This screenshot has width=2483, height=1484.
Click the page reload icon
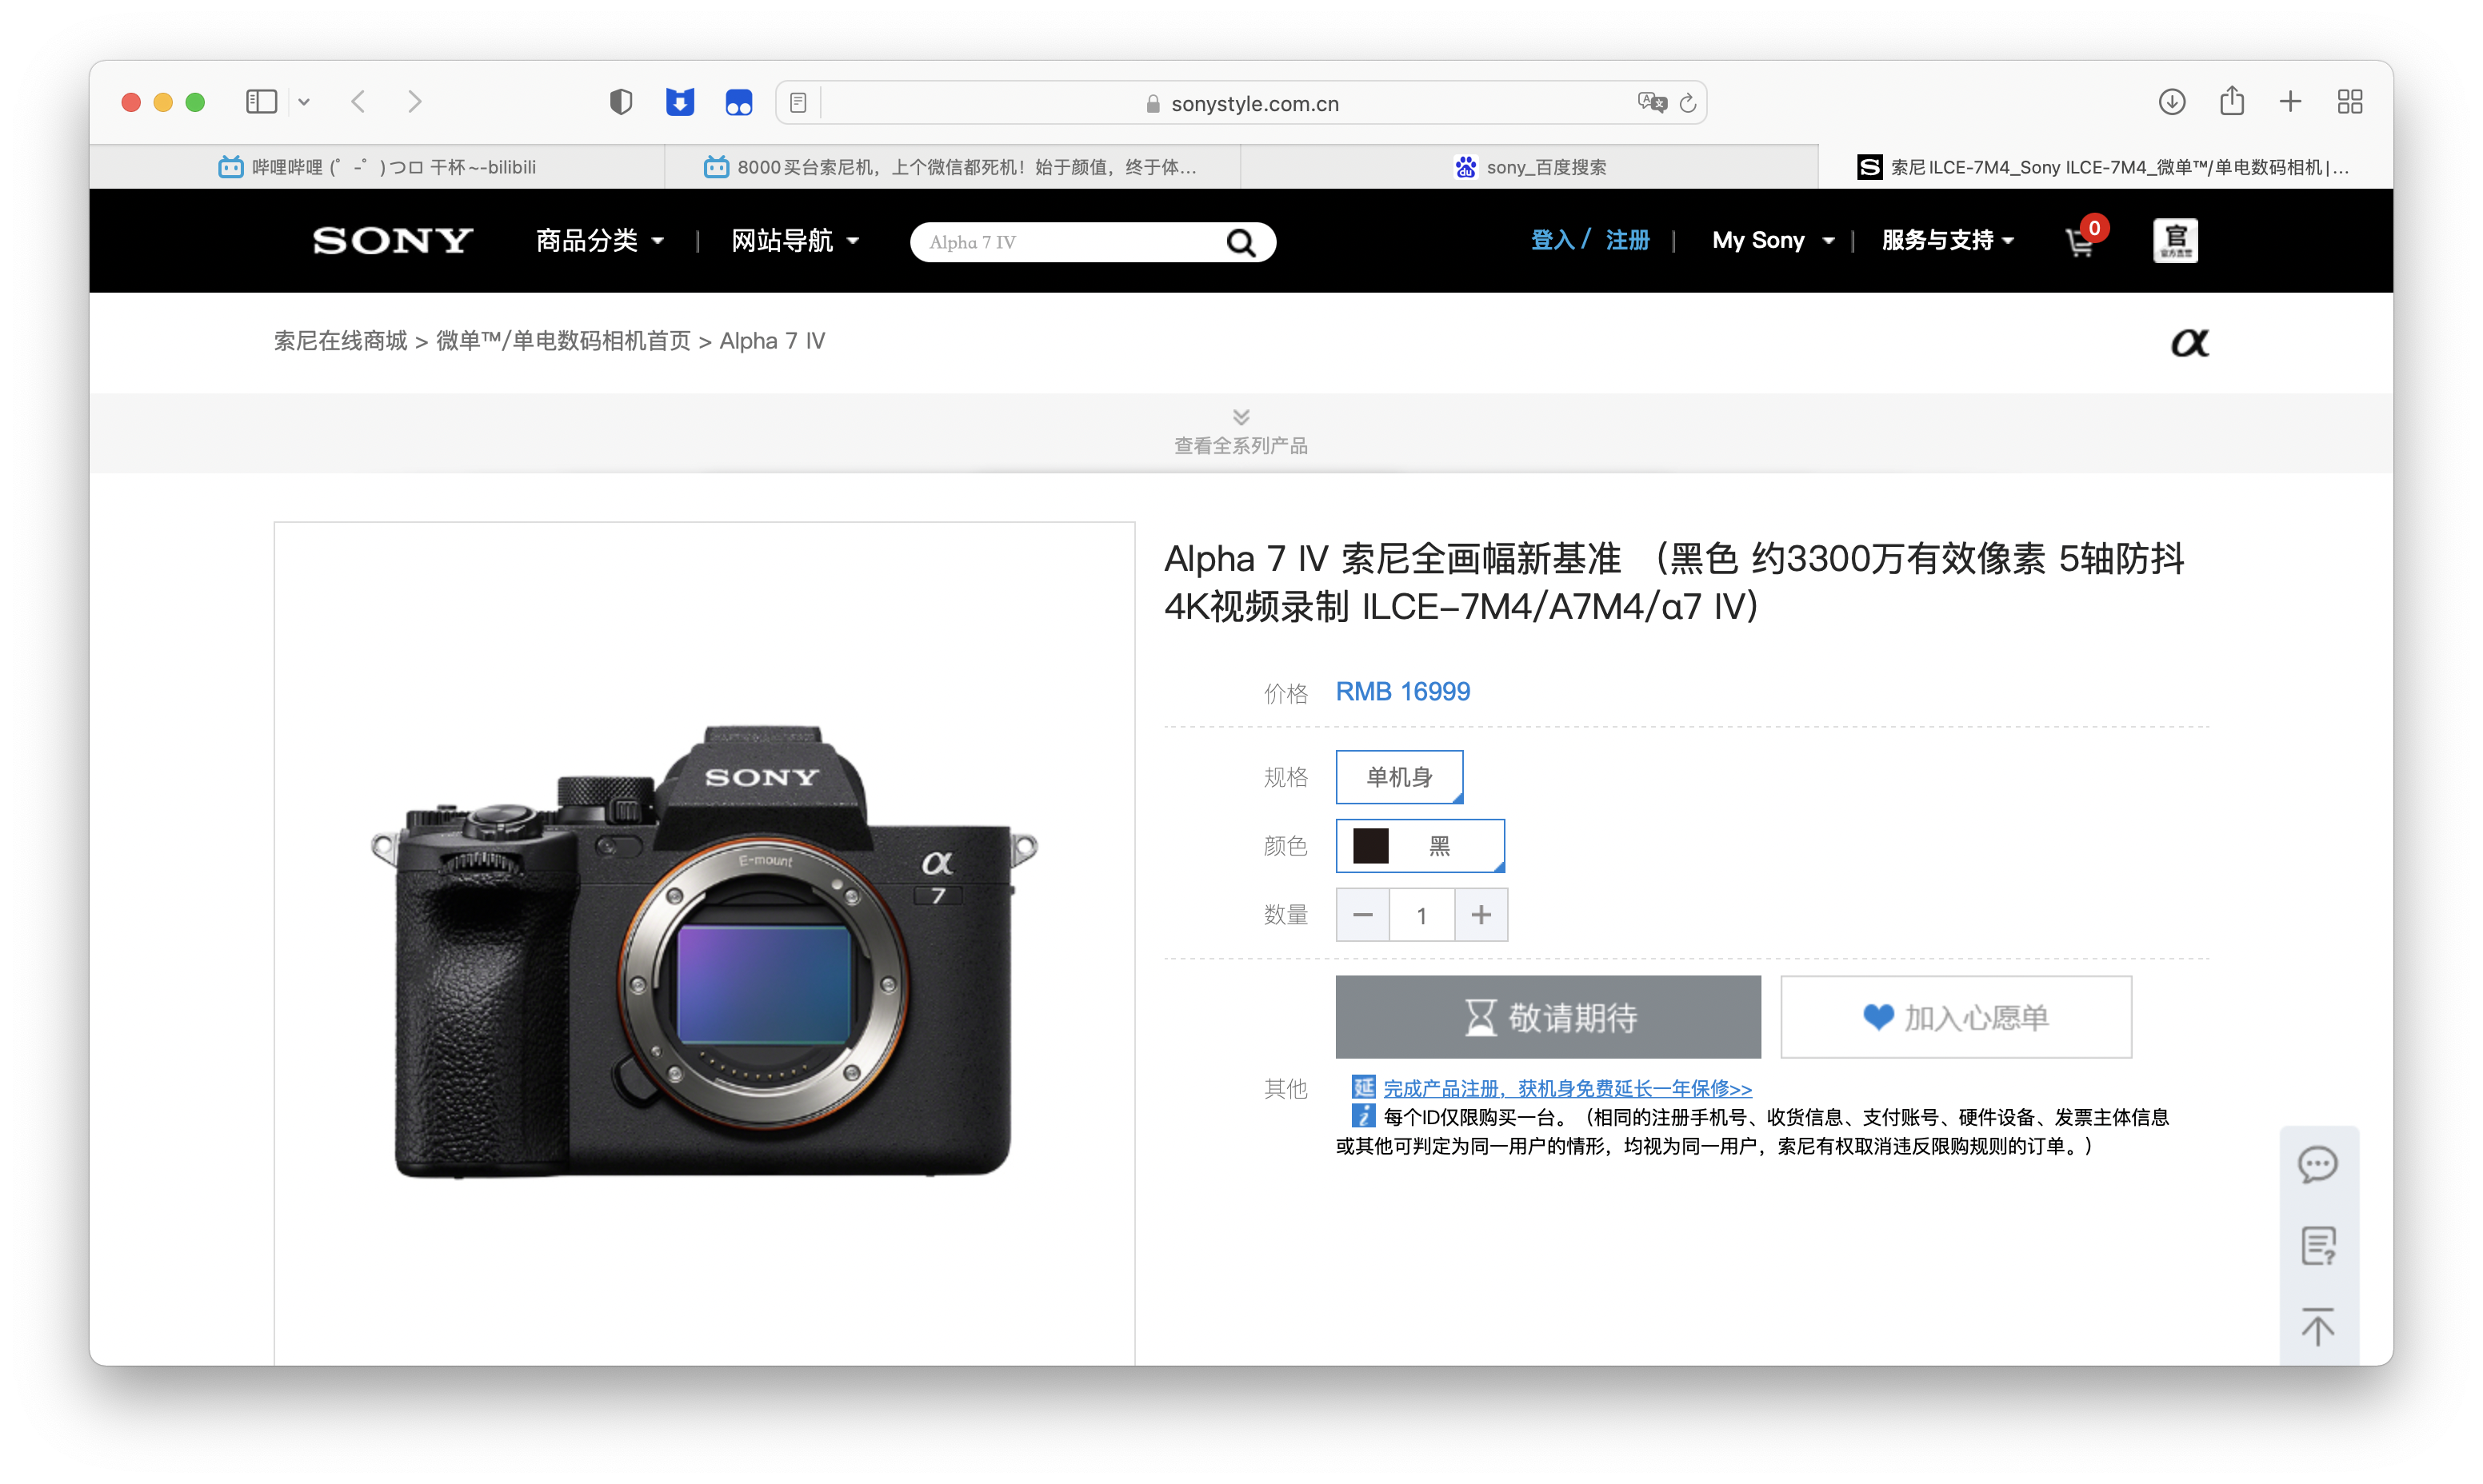[x=1688, y=103]
